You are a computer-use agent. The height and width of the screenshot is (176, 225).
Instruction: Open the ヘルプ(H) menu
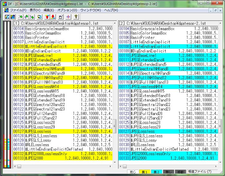tap(111, 10)
